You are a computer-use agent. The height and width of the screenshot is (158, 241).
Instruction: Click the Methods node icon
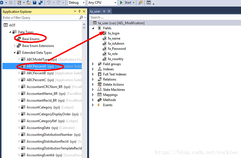[100, 100]
